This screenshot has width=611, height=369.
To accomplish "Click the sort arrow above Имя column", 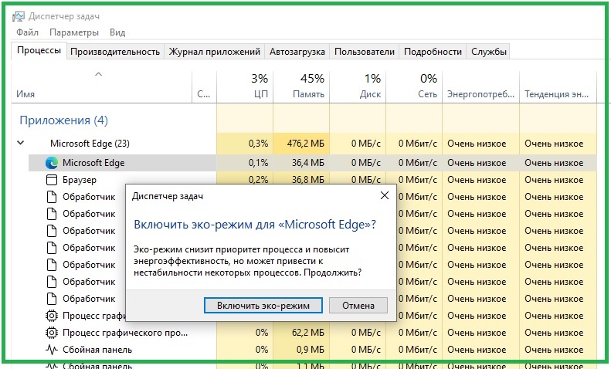I will coord(99,74).
